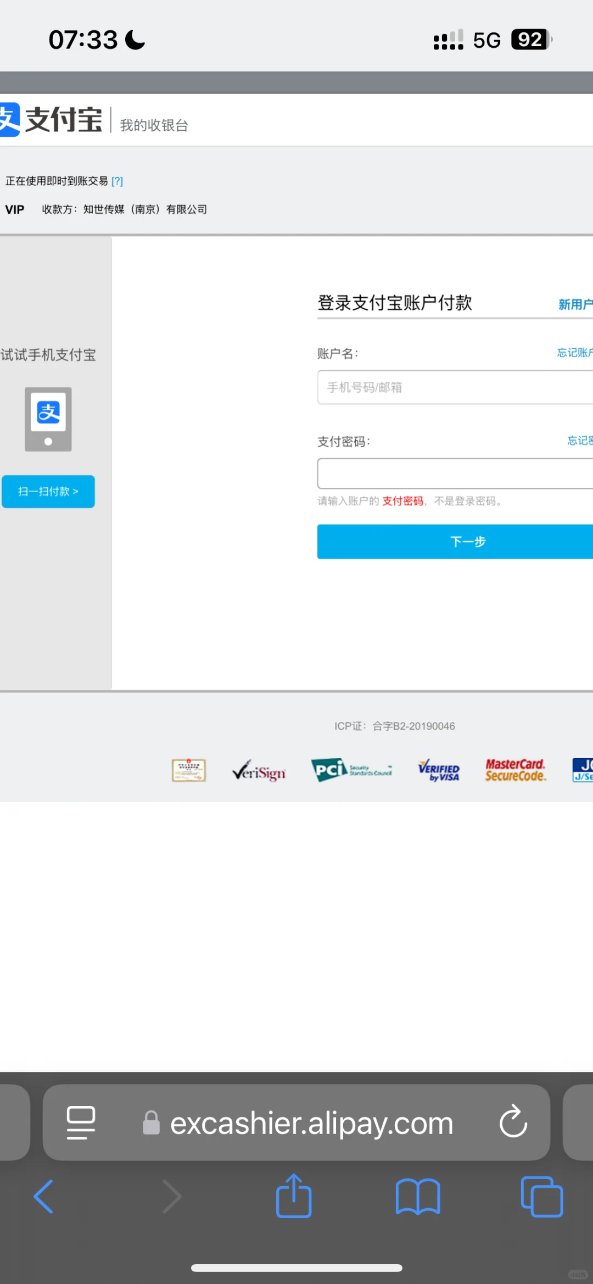Viewport: 593px width, 1284px height.
Task: Click the payee 知世传媒（南京）有限公司 text
Action: pos(145,209)
